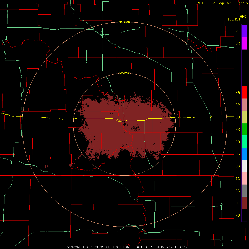Viewport: 249px width, 249px height.
Task: Click the GC legend label
Action: (237, 191)
